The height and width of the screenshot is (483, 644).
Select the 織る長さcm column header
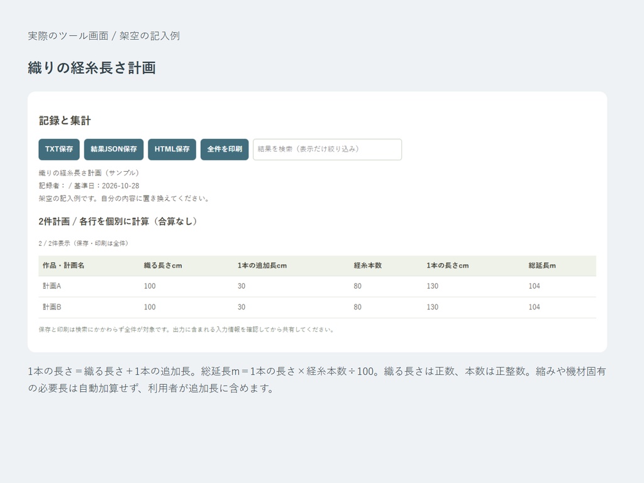[163, 266]
